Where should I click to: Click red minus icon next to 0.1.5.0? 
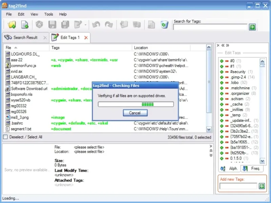point(227,158)
